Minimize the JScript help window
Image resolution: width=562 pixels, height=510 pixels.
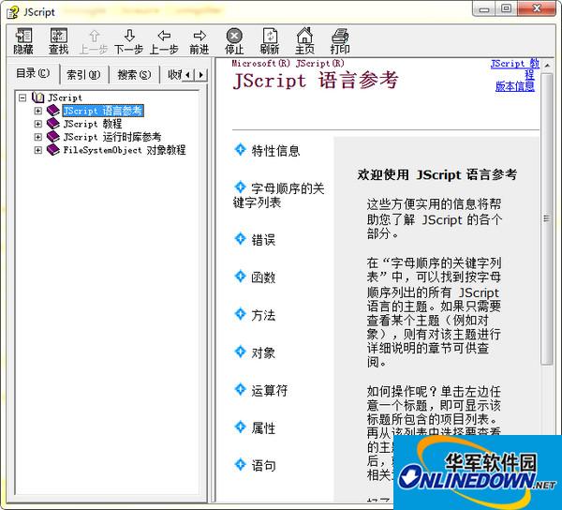(x=484, y=9)
